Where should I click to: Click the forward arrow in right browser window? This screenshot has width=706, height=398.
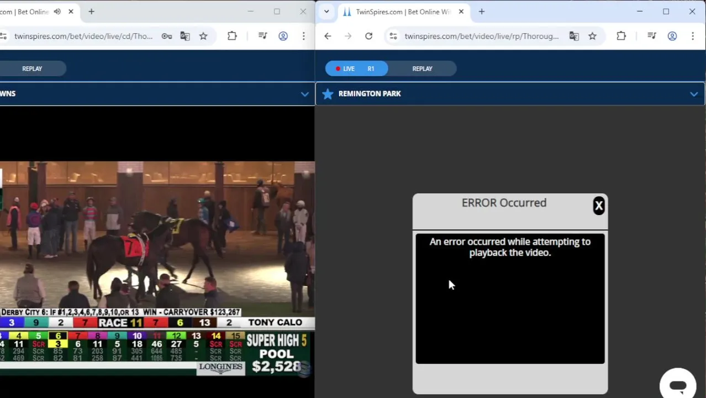click(348, 36)
